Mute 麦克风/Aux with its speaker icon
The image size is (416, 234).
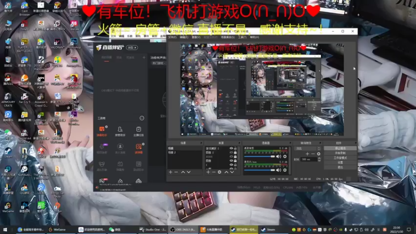click(x=278, y=170)
